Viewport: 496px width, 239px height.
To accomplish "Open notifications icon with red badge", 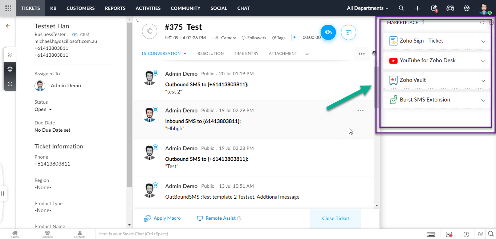I will 434,8.
